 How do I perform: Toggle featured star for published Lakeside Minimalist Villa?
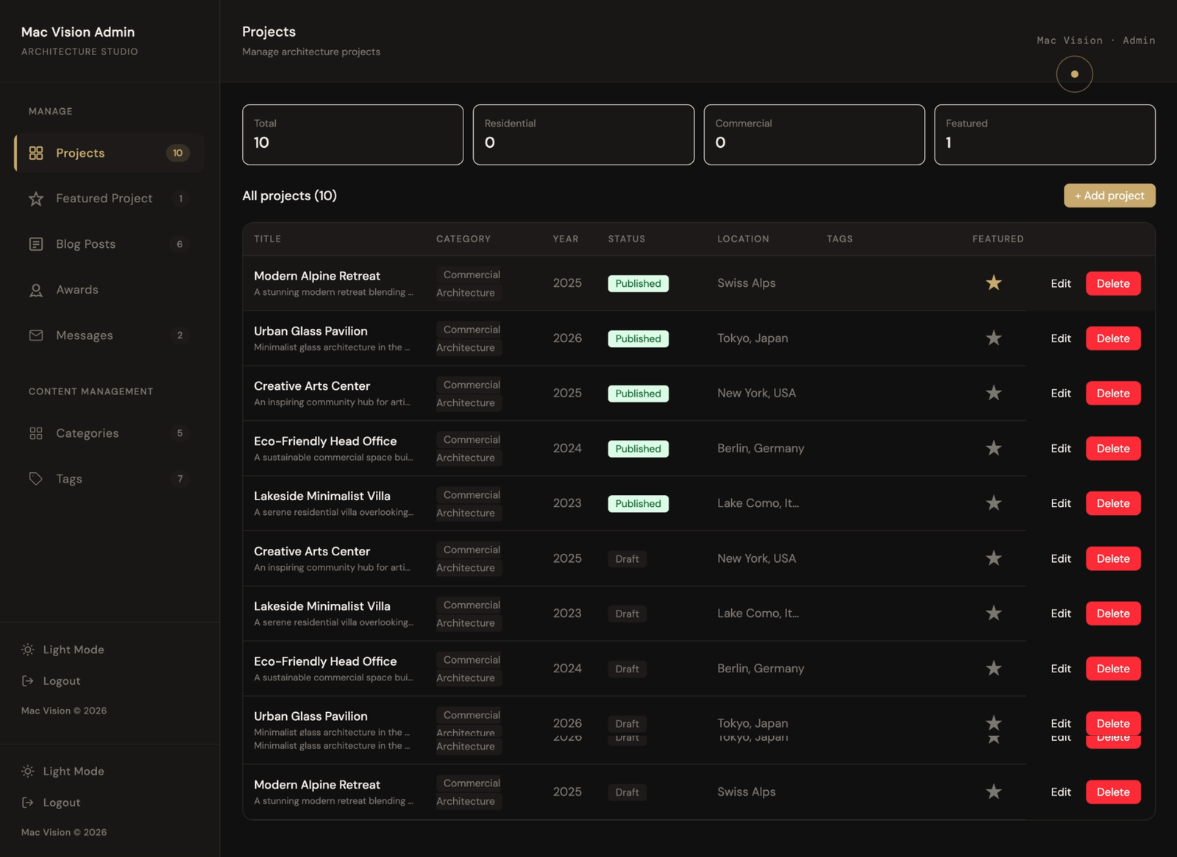(x=994, y=503)
